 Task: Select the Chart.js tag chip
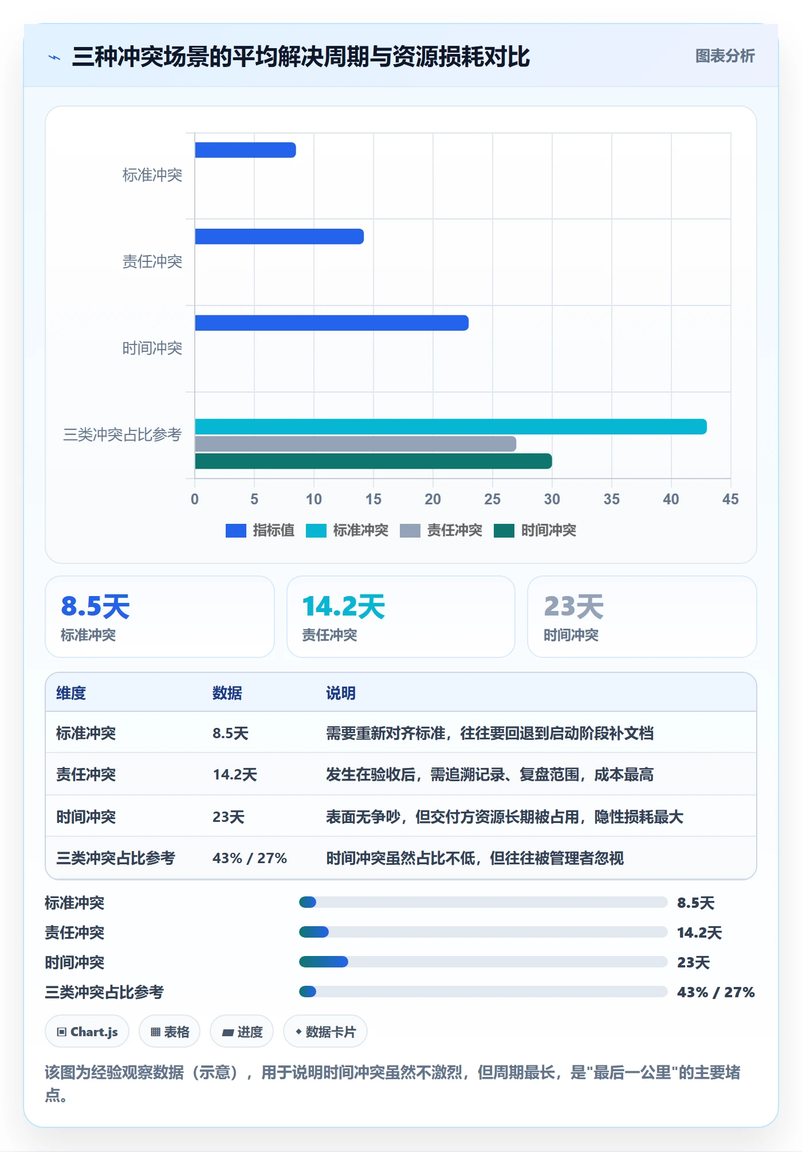(x=87, y=1032)
